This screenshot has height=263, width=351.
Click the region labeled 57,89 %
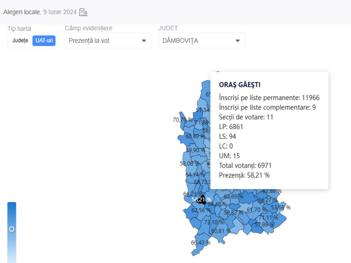264,224
